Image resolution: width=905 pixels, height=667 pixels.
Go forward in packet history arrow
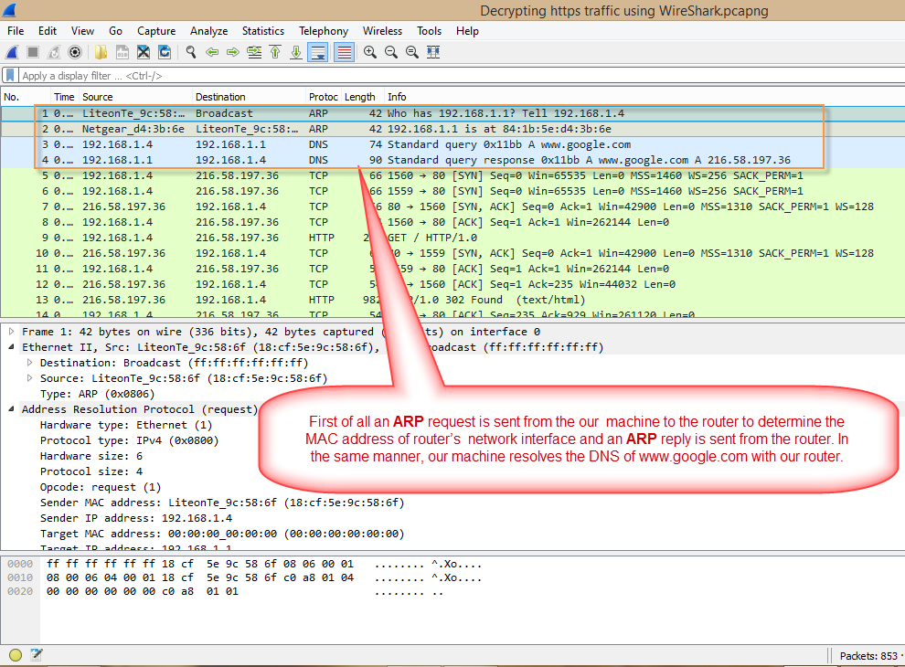(232, 52)
